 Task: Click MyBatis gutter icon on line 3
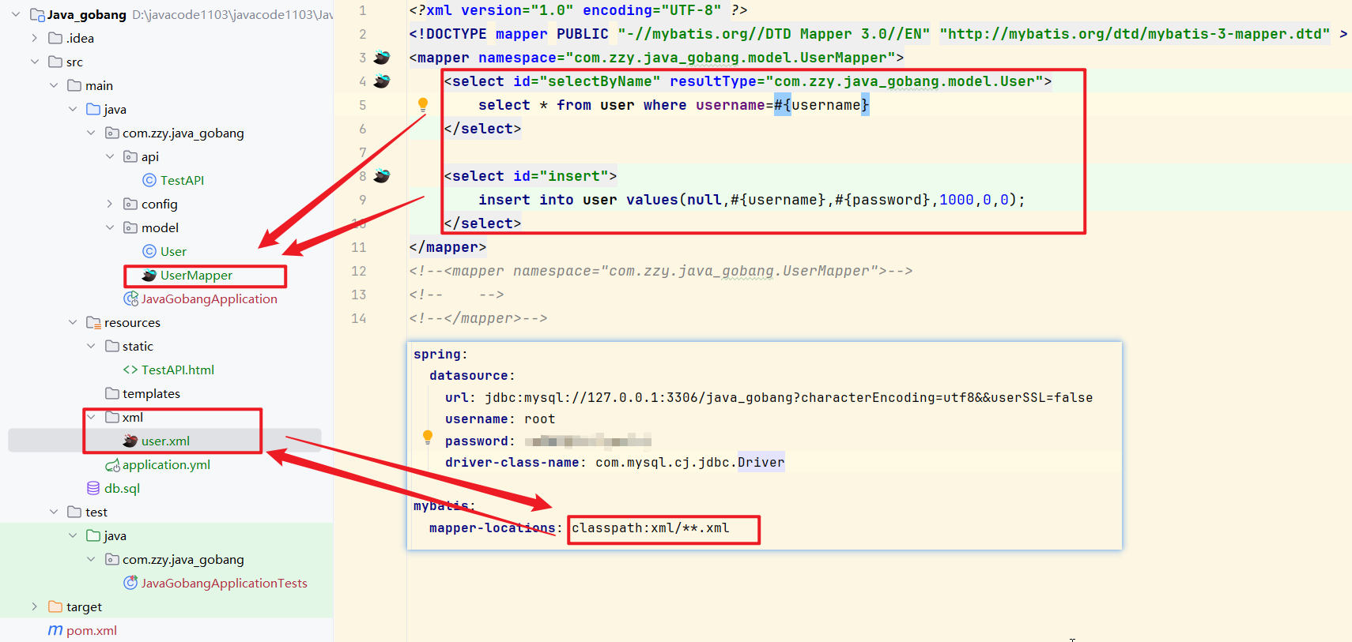click(x=382, y=58)
